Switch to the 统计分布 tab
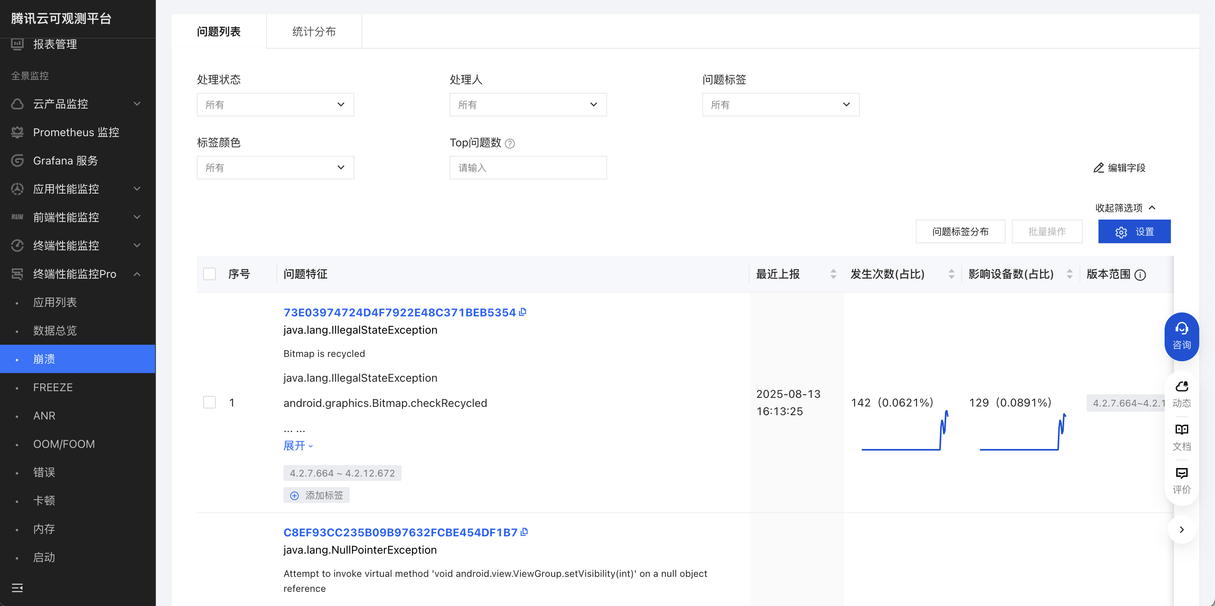1215x606 pixels. click(x=314, y=31)
